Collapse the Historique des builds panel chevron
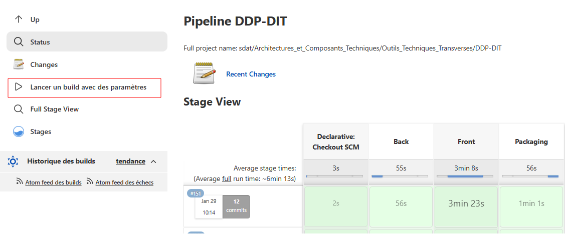Image resolution: width=565 pixels, height=234 pixels. 153,161
